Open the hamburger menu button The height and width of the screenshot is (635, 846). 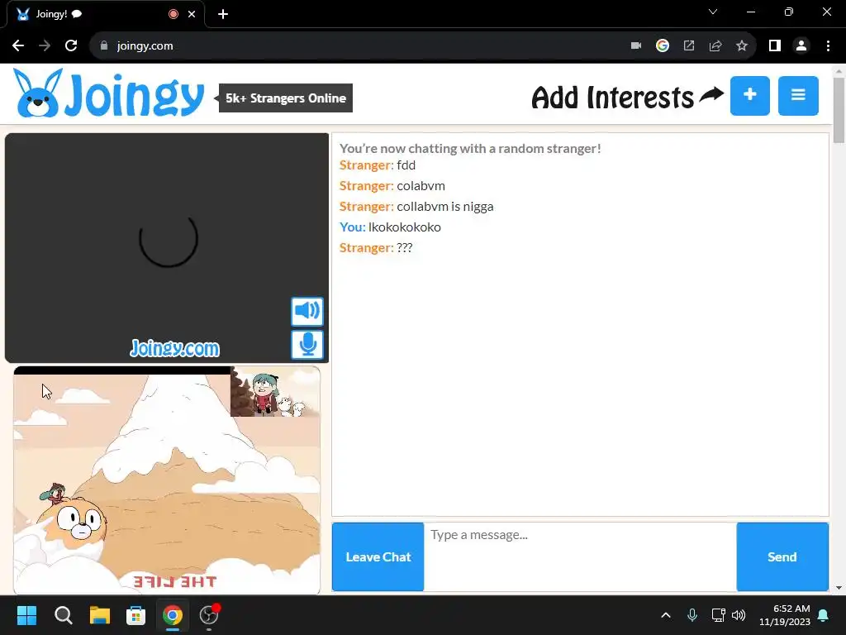pos(798,96)
